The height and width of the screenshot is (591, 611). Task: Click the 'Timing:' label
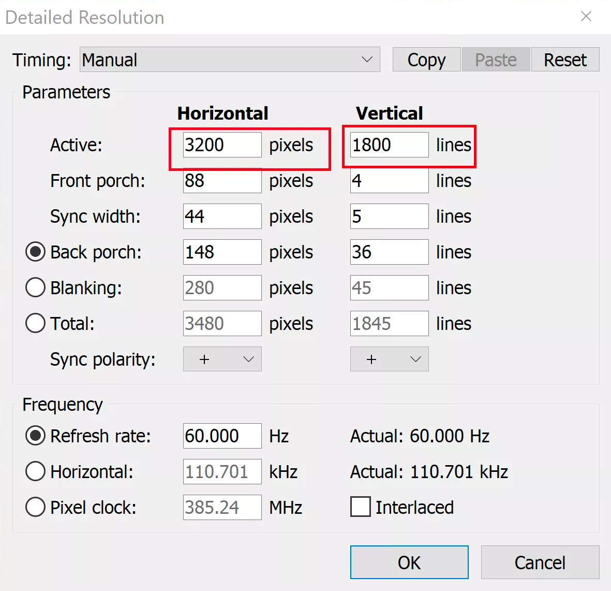[x=42, y=60]
